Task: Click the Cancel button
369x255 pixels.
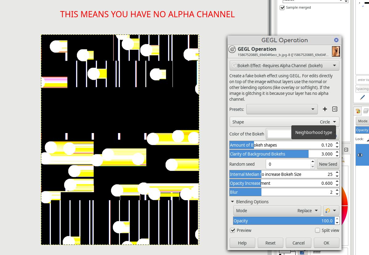Action: [298, 243]
